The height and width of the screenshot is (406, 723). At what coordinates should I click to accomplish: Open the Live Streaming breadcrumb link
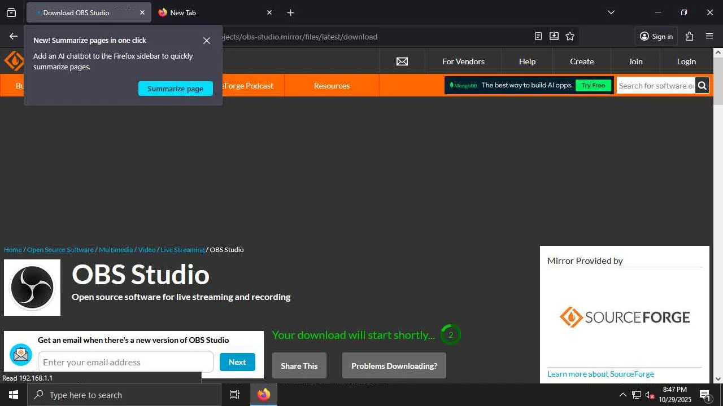(182, 250)
